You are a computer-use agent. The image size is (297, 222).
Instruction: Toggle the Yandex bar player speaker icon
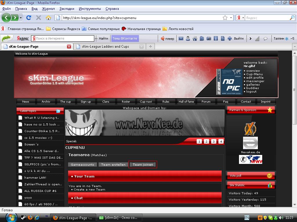click(x=162, y=38)
